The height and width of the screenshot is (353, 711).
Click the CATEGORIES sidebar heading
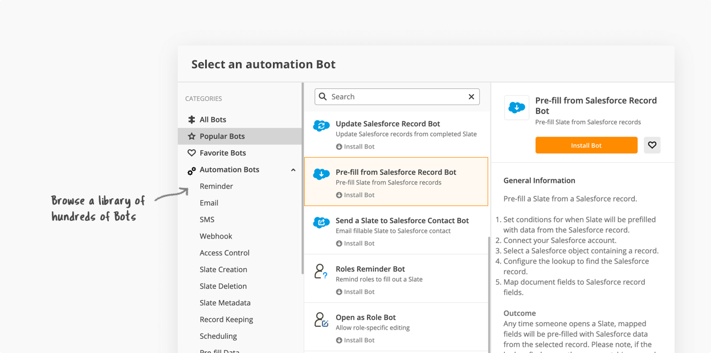pos(203,98)
